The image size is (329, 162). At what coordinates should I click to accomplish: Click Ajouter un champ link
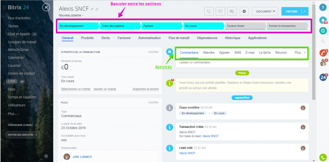point(105,89)
